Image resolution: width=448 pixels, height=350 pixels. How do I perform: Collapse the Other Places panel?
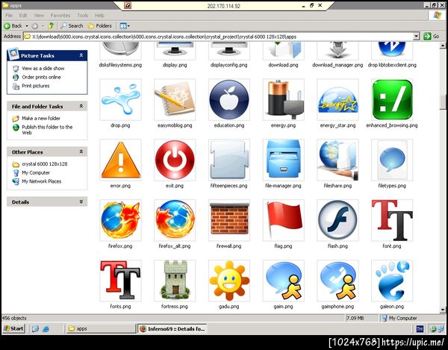coord(81,152)
